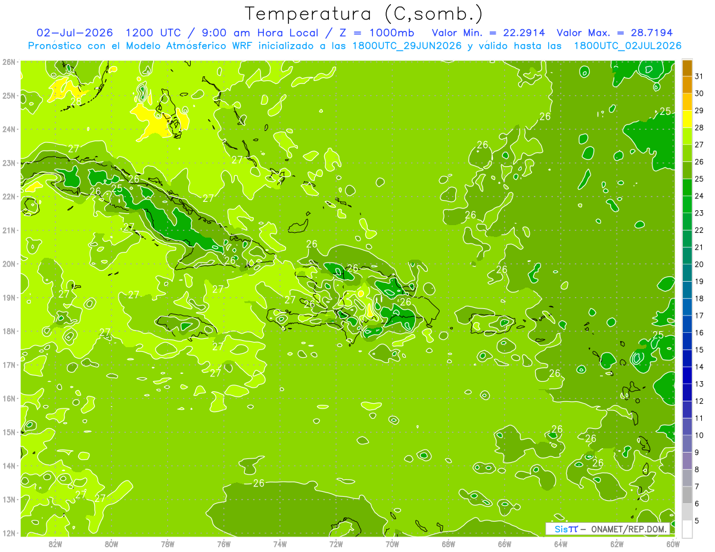715x552 pixels.
Task: Click the '20N' latitude axis label
Action: click(9, 264)
